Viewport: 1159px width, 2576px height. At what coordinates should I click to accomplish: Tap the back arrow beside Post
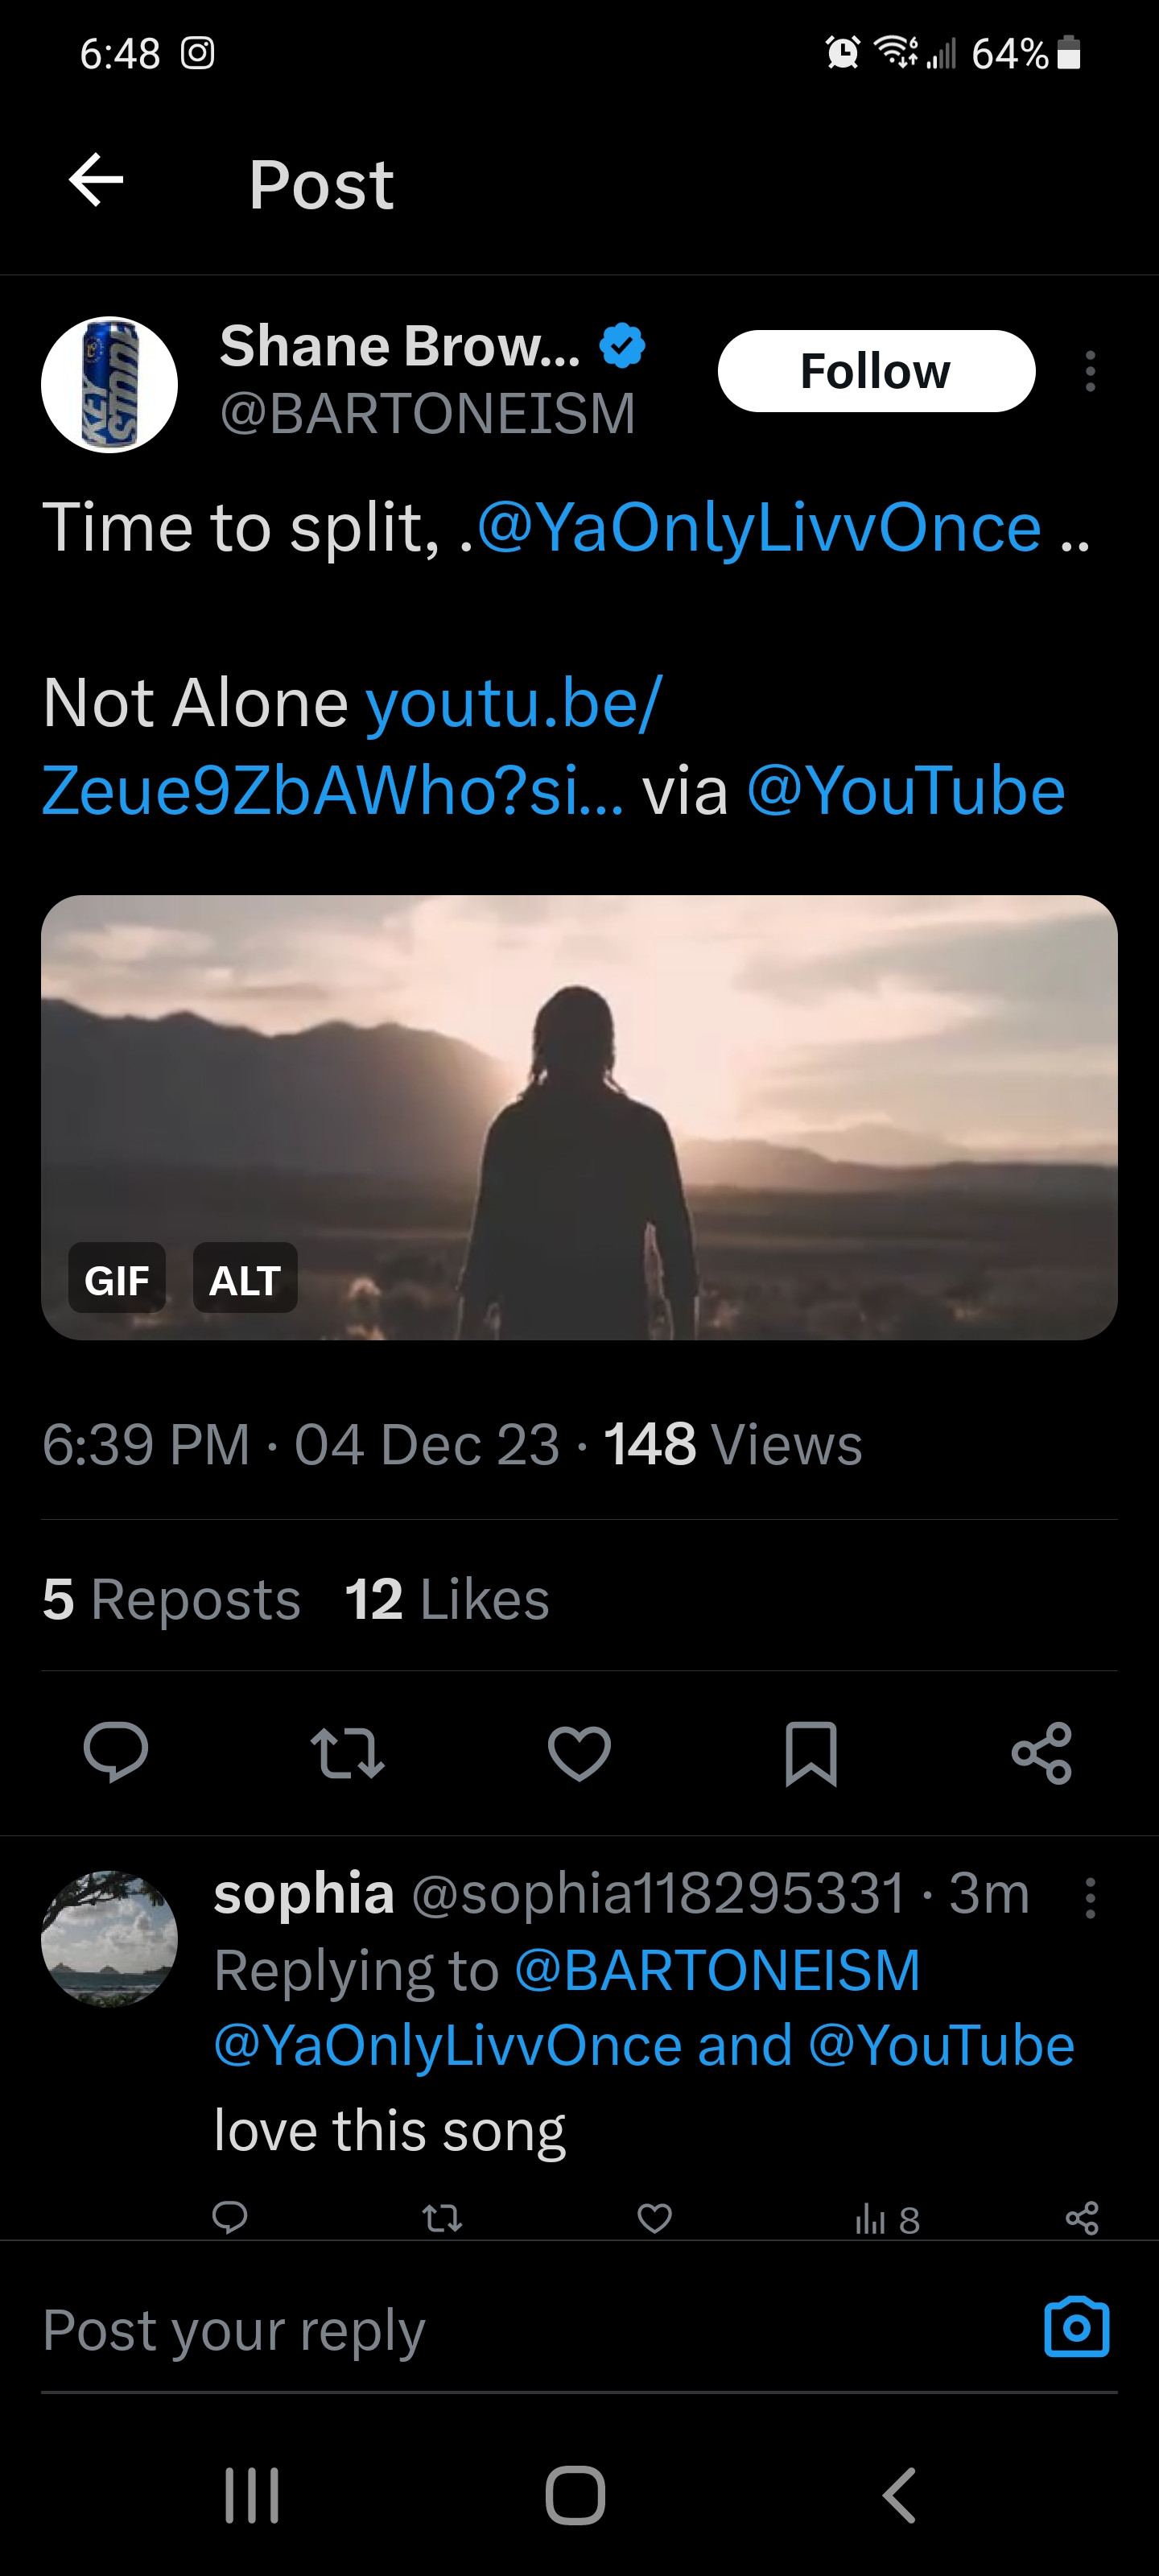pos(96,181)
